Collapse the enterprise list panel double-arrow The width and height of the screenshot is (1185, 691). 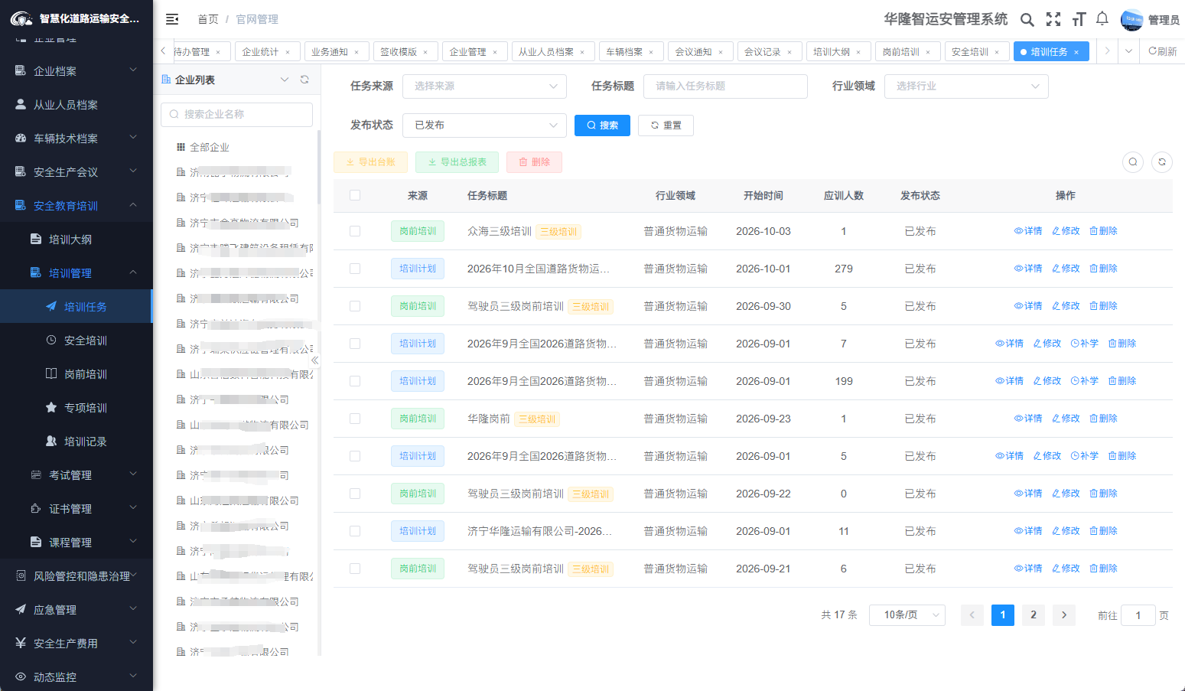(x=314, y=360)
